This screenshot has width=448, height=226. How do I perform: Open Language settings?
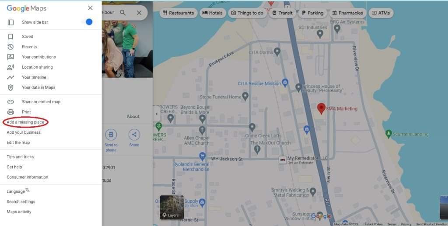18,191
